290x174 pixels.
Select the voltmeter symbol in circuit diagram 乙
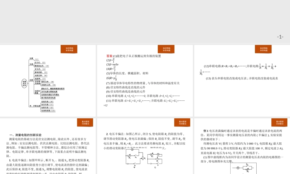coord(158,154)
